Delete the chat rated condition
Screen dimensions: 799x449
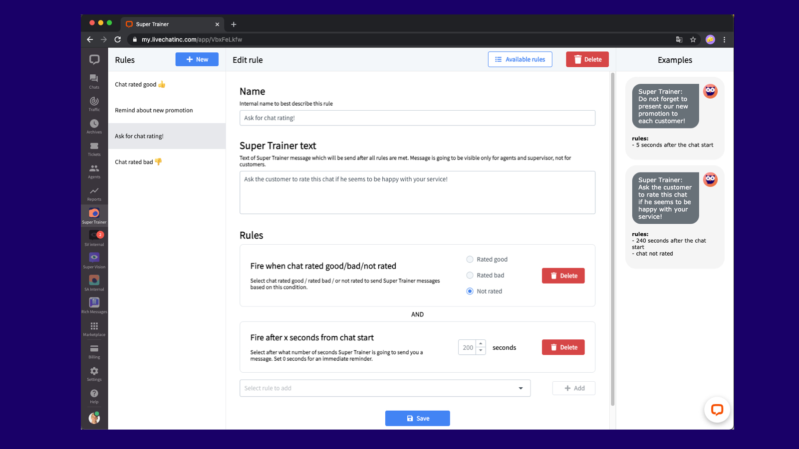pos(563,276)
